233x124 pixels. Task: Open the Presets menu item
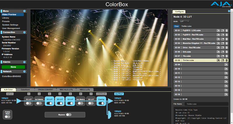click(x=6, y=21)
